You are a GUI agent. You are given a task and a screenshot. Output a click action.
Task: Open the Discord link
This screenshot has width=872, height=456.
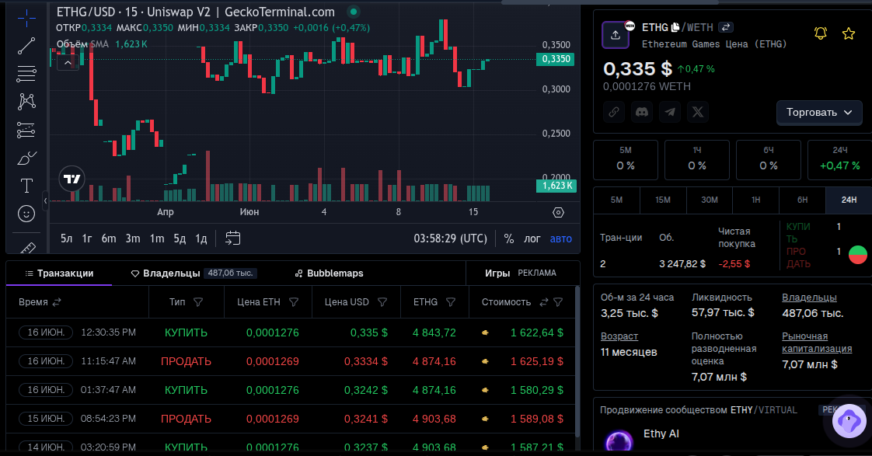coord(642,112)
